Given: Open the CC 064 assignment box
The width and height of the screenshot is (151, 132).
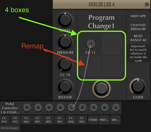Looking at the screenshot, I should pos(26,120).
